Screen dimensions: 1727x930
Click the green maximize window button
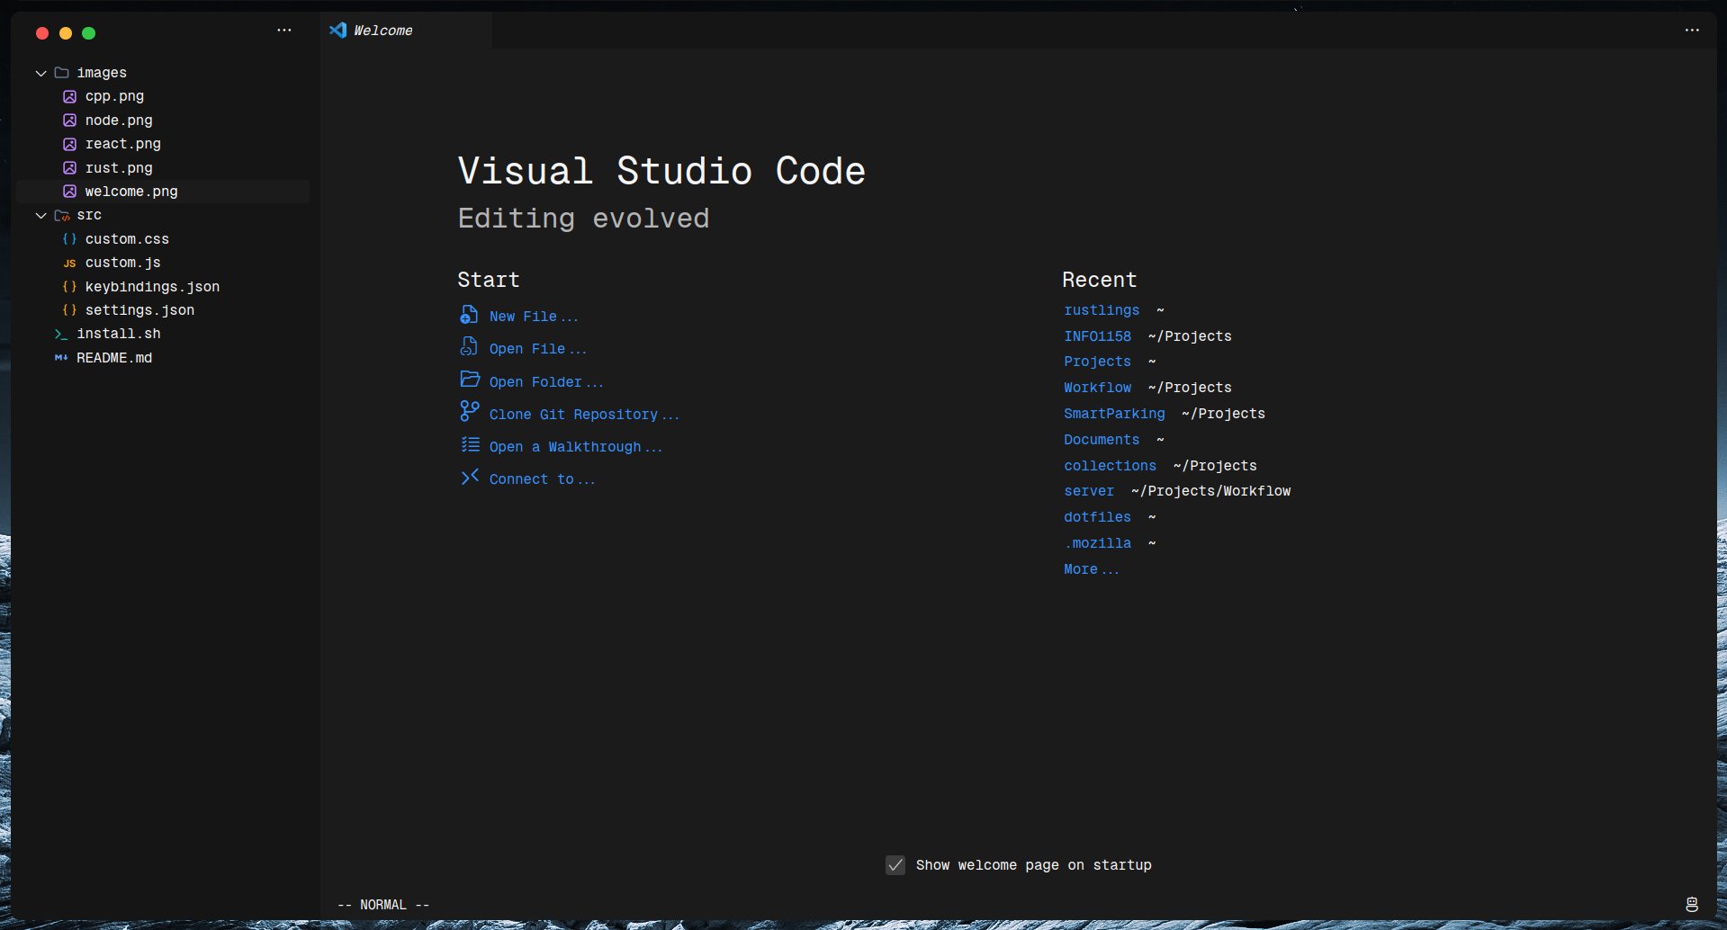pyautogui.click(x=88, y=33)
